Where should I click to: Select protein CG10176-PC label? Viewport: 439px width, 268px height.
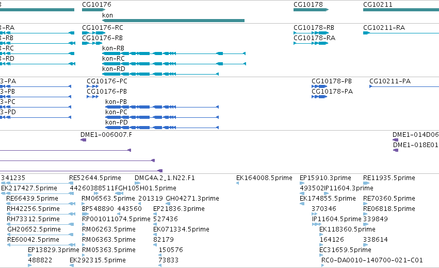(107, 81)
